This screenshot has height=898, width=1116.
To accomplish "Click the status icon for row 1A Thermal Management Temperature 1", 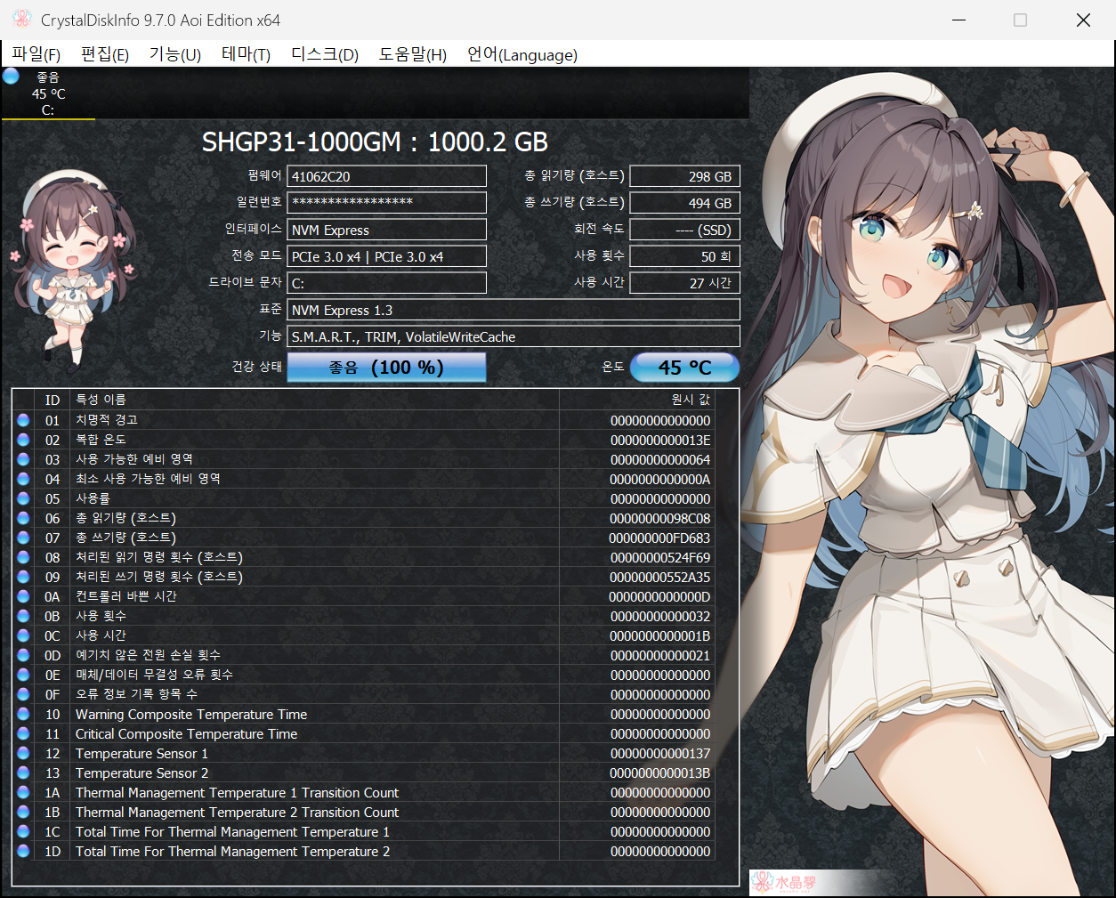I will pyautogui.click(x=23, y=792).
